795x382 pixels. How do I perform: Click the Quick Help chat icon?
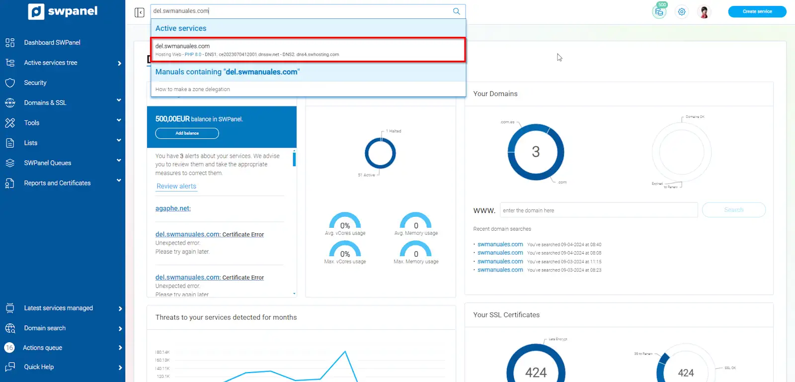click(x=10, y=367)
